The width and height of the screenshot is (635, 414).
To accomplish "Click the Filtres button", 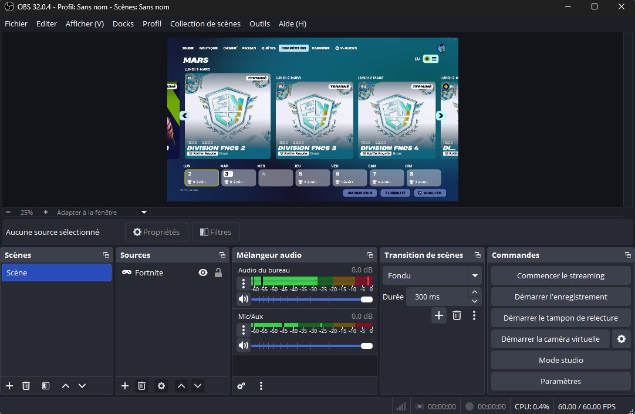I will pyautogui.click(x=216, y=232).
